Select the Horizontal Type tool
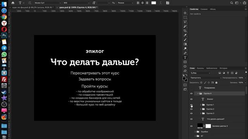This screenshot has height=139, width=248. point(185,58)
